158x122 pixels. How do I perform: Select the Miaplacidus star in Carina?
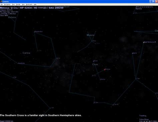pos(34,32)
